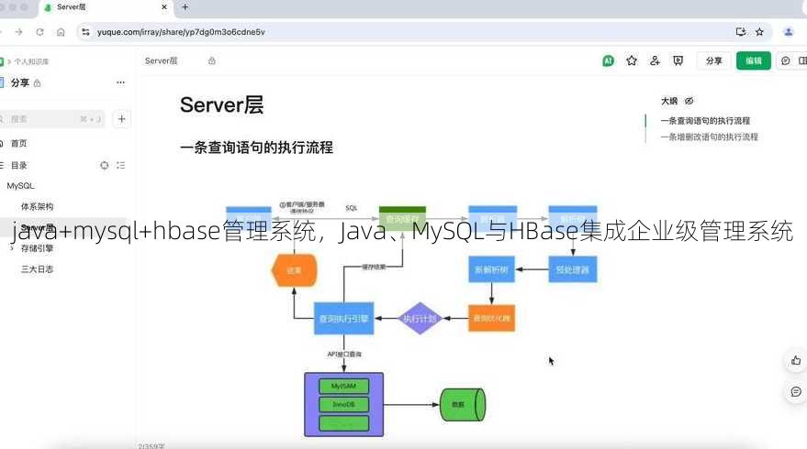Click the 一条查询语句的执行流程 heading

256,148
